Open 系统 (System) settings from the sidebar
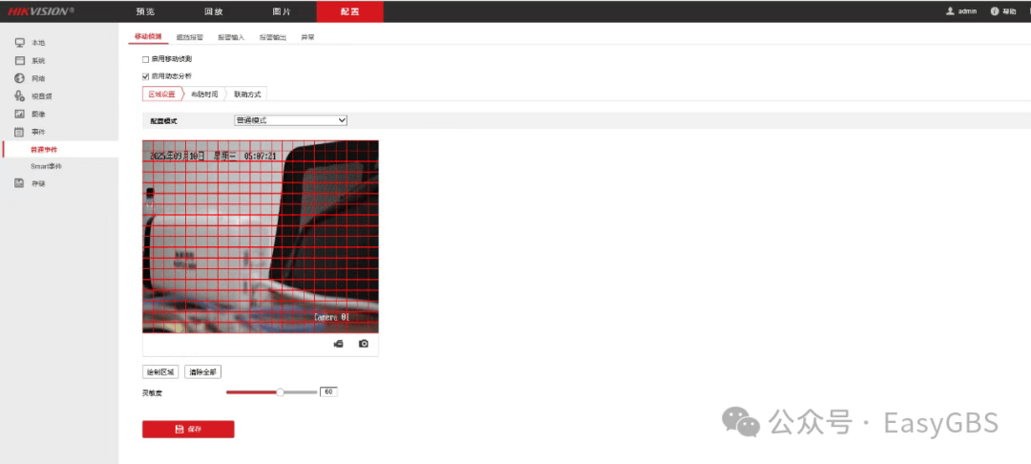This screenshot has height=464, width=1031. pos(19,60)
